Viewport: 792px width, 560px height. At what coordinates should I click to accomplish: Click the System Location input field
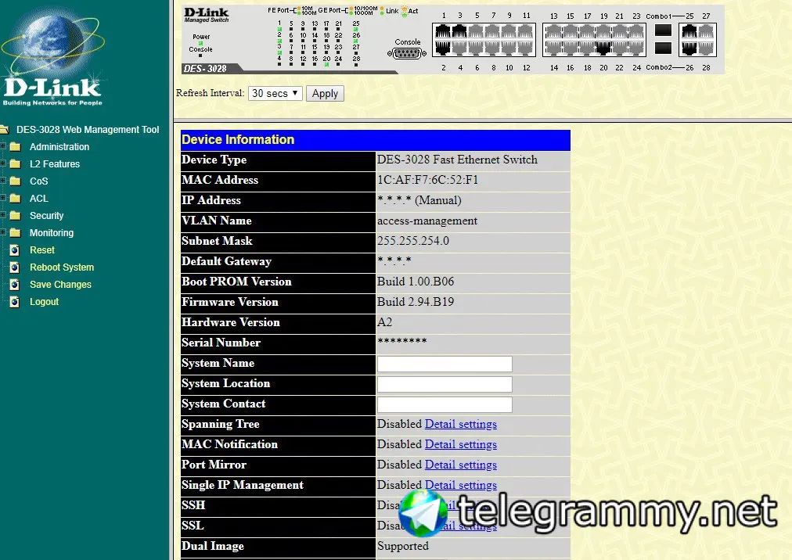pos(445,384)
